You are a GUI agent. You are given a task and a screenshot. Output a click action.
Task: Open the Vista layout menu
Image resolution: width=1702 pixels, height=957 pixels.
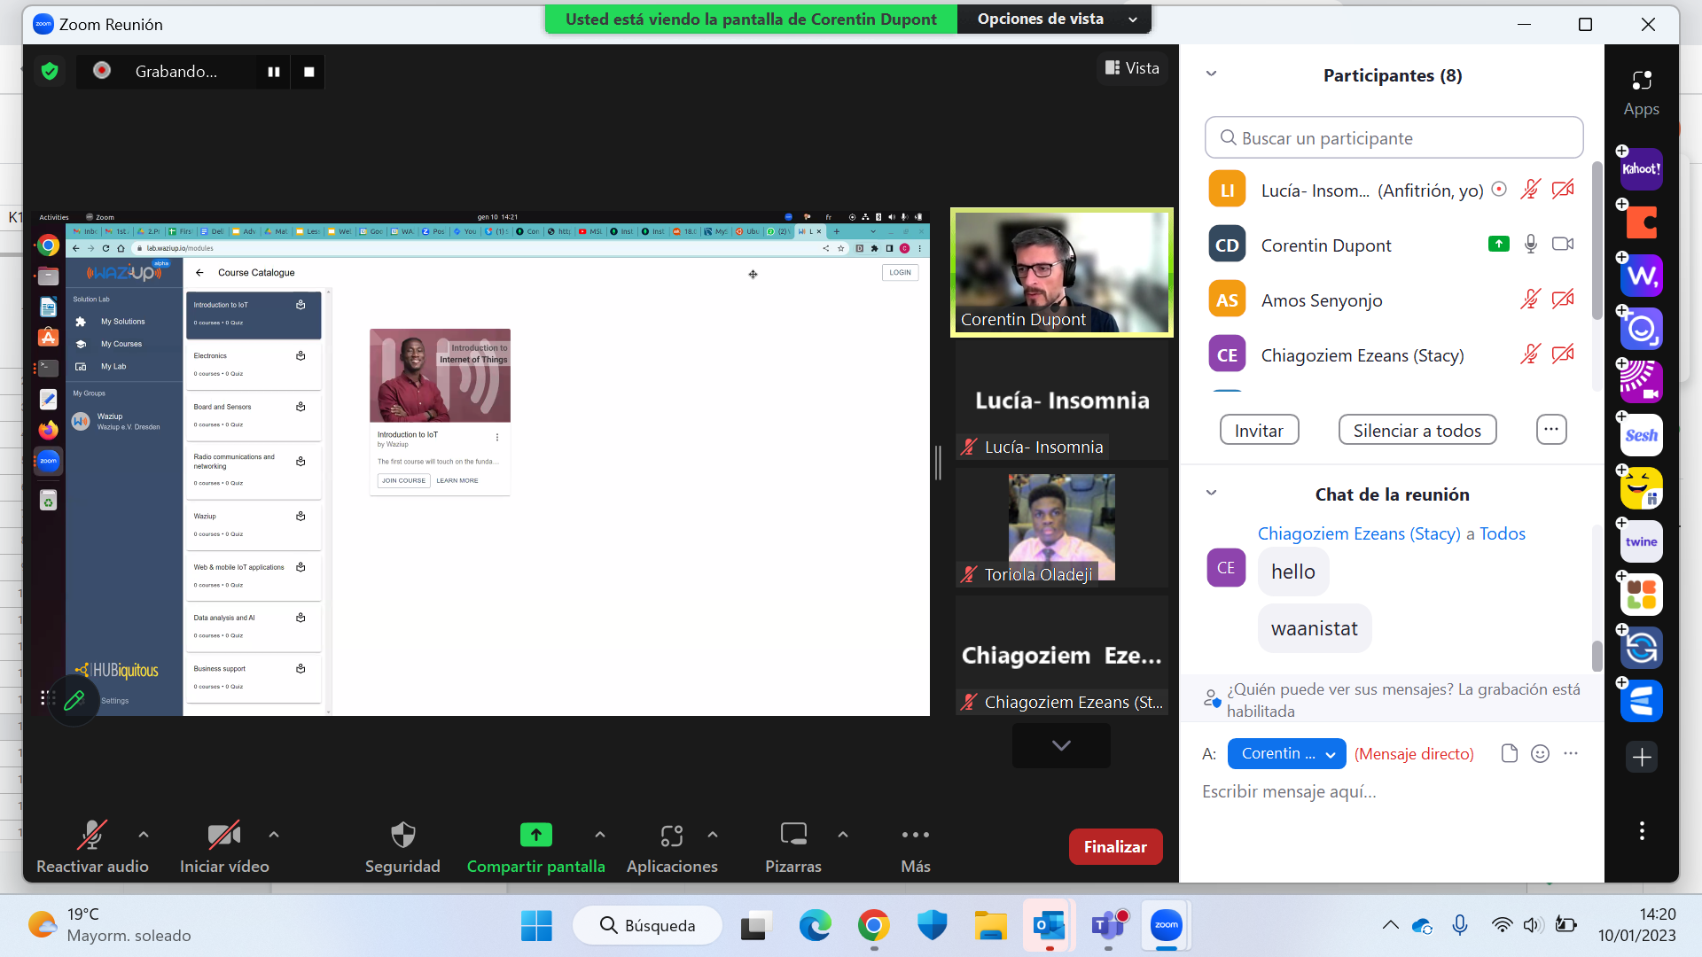(x=1132, y=68)
